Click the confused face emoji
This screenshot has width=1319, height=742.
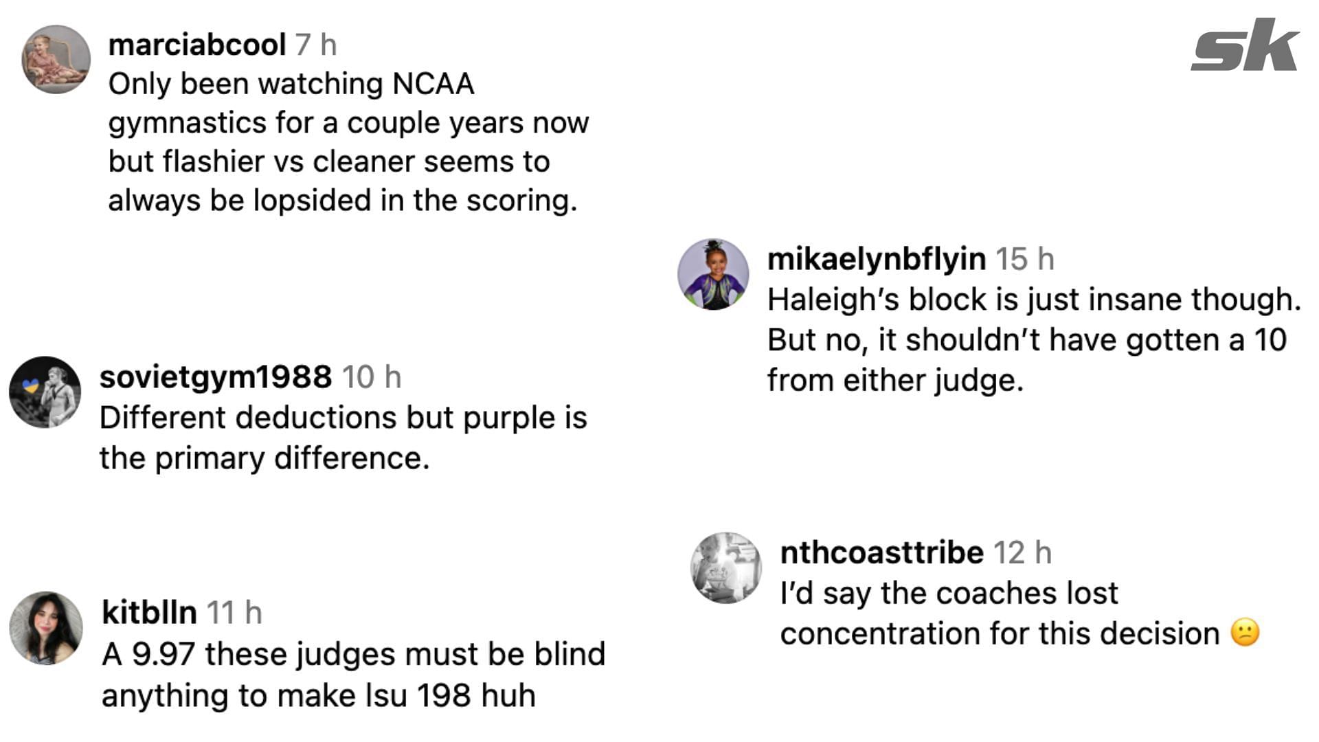[1245, 633]
